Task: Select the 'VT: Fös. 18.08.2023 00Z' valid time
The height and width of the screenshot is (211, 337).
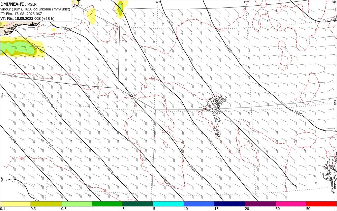Action: tap(21, 19)
